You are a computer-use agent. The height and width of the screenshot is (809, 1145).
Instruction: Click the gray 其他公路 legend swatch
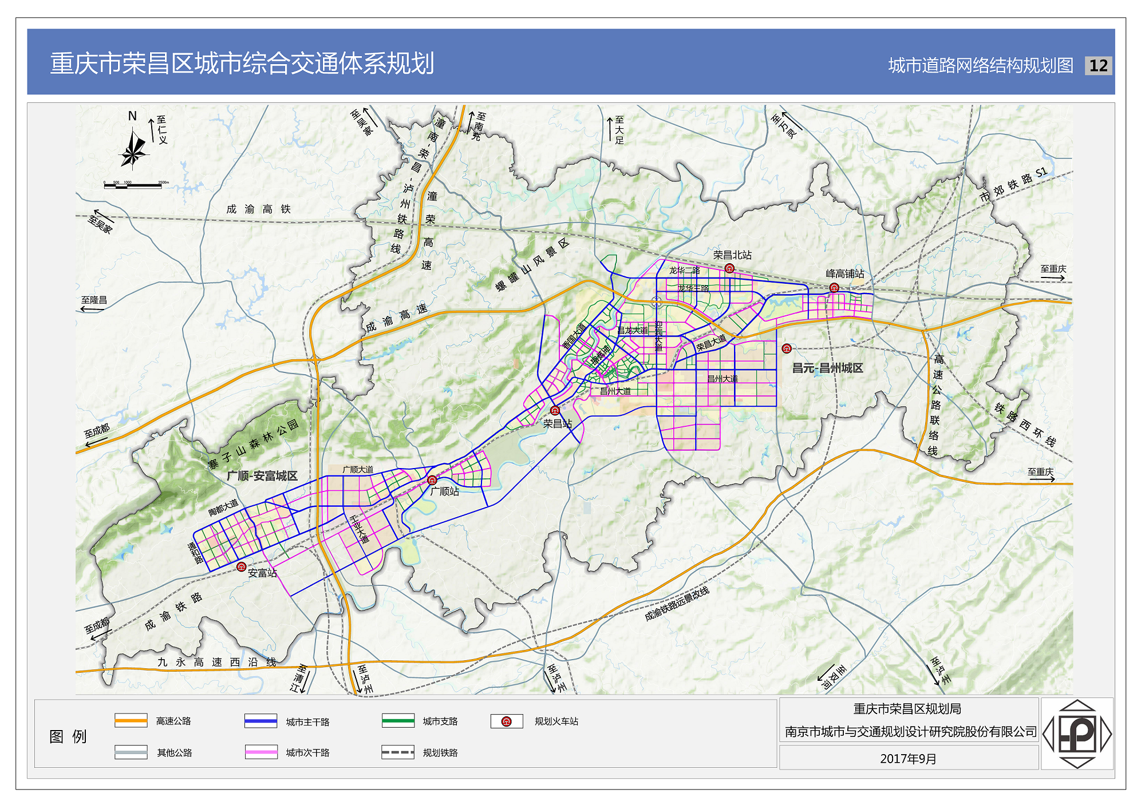[131, 752]
